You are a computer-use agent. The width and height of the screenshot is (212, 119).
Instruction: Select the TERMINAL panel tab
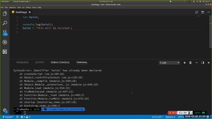point(82,62)
